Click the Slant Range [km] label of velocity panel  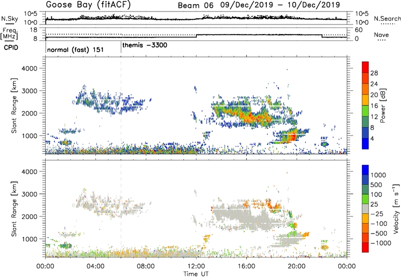click(x=14, y=209)
